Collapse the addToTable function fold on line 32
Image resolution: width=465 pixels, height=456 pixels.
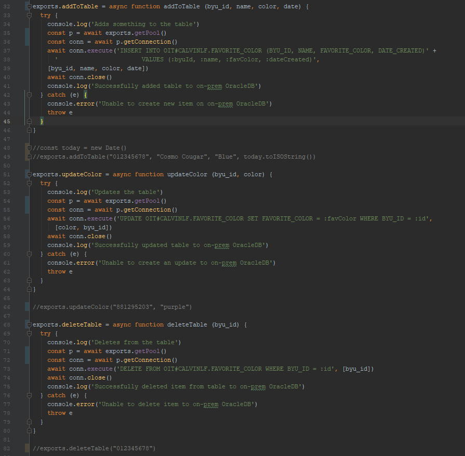pos(29,6)
